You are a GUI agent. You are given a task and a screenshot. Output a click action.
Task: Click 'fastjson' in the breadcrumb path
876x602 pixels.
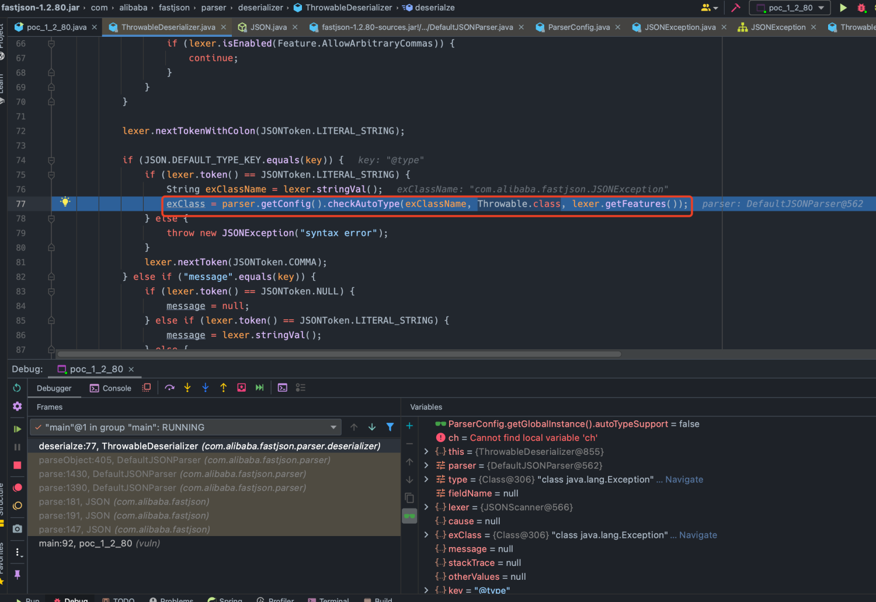tap(174, 8)
